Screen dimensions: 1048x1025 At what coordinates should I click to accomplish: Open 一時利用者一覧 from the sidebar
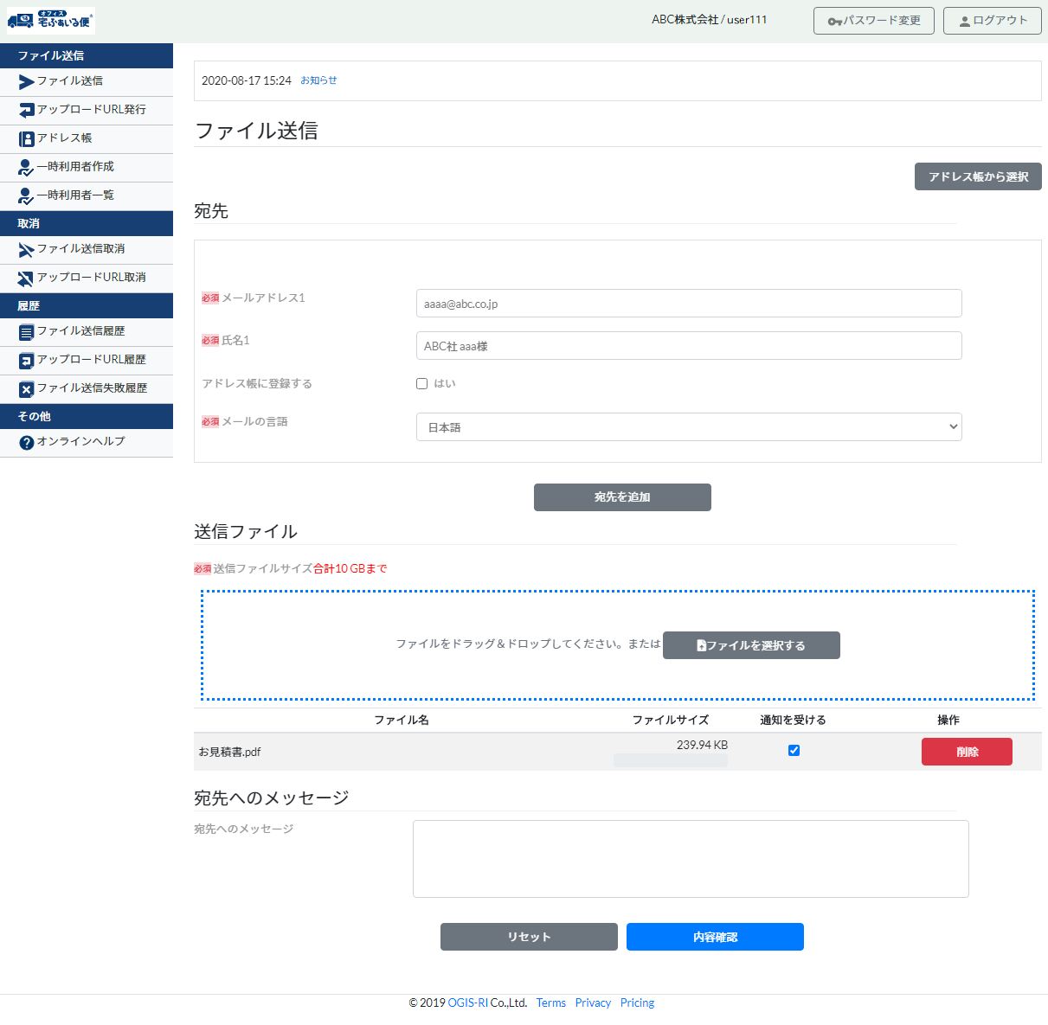pyautogui.click(x=26, y=195)
